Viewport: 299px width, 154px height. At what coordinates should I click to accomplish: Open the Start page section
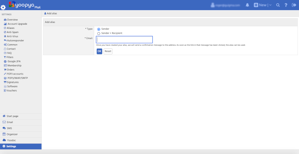(12, 116)
